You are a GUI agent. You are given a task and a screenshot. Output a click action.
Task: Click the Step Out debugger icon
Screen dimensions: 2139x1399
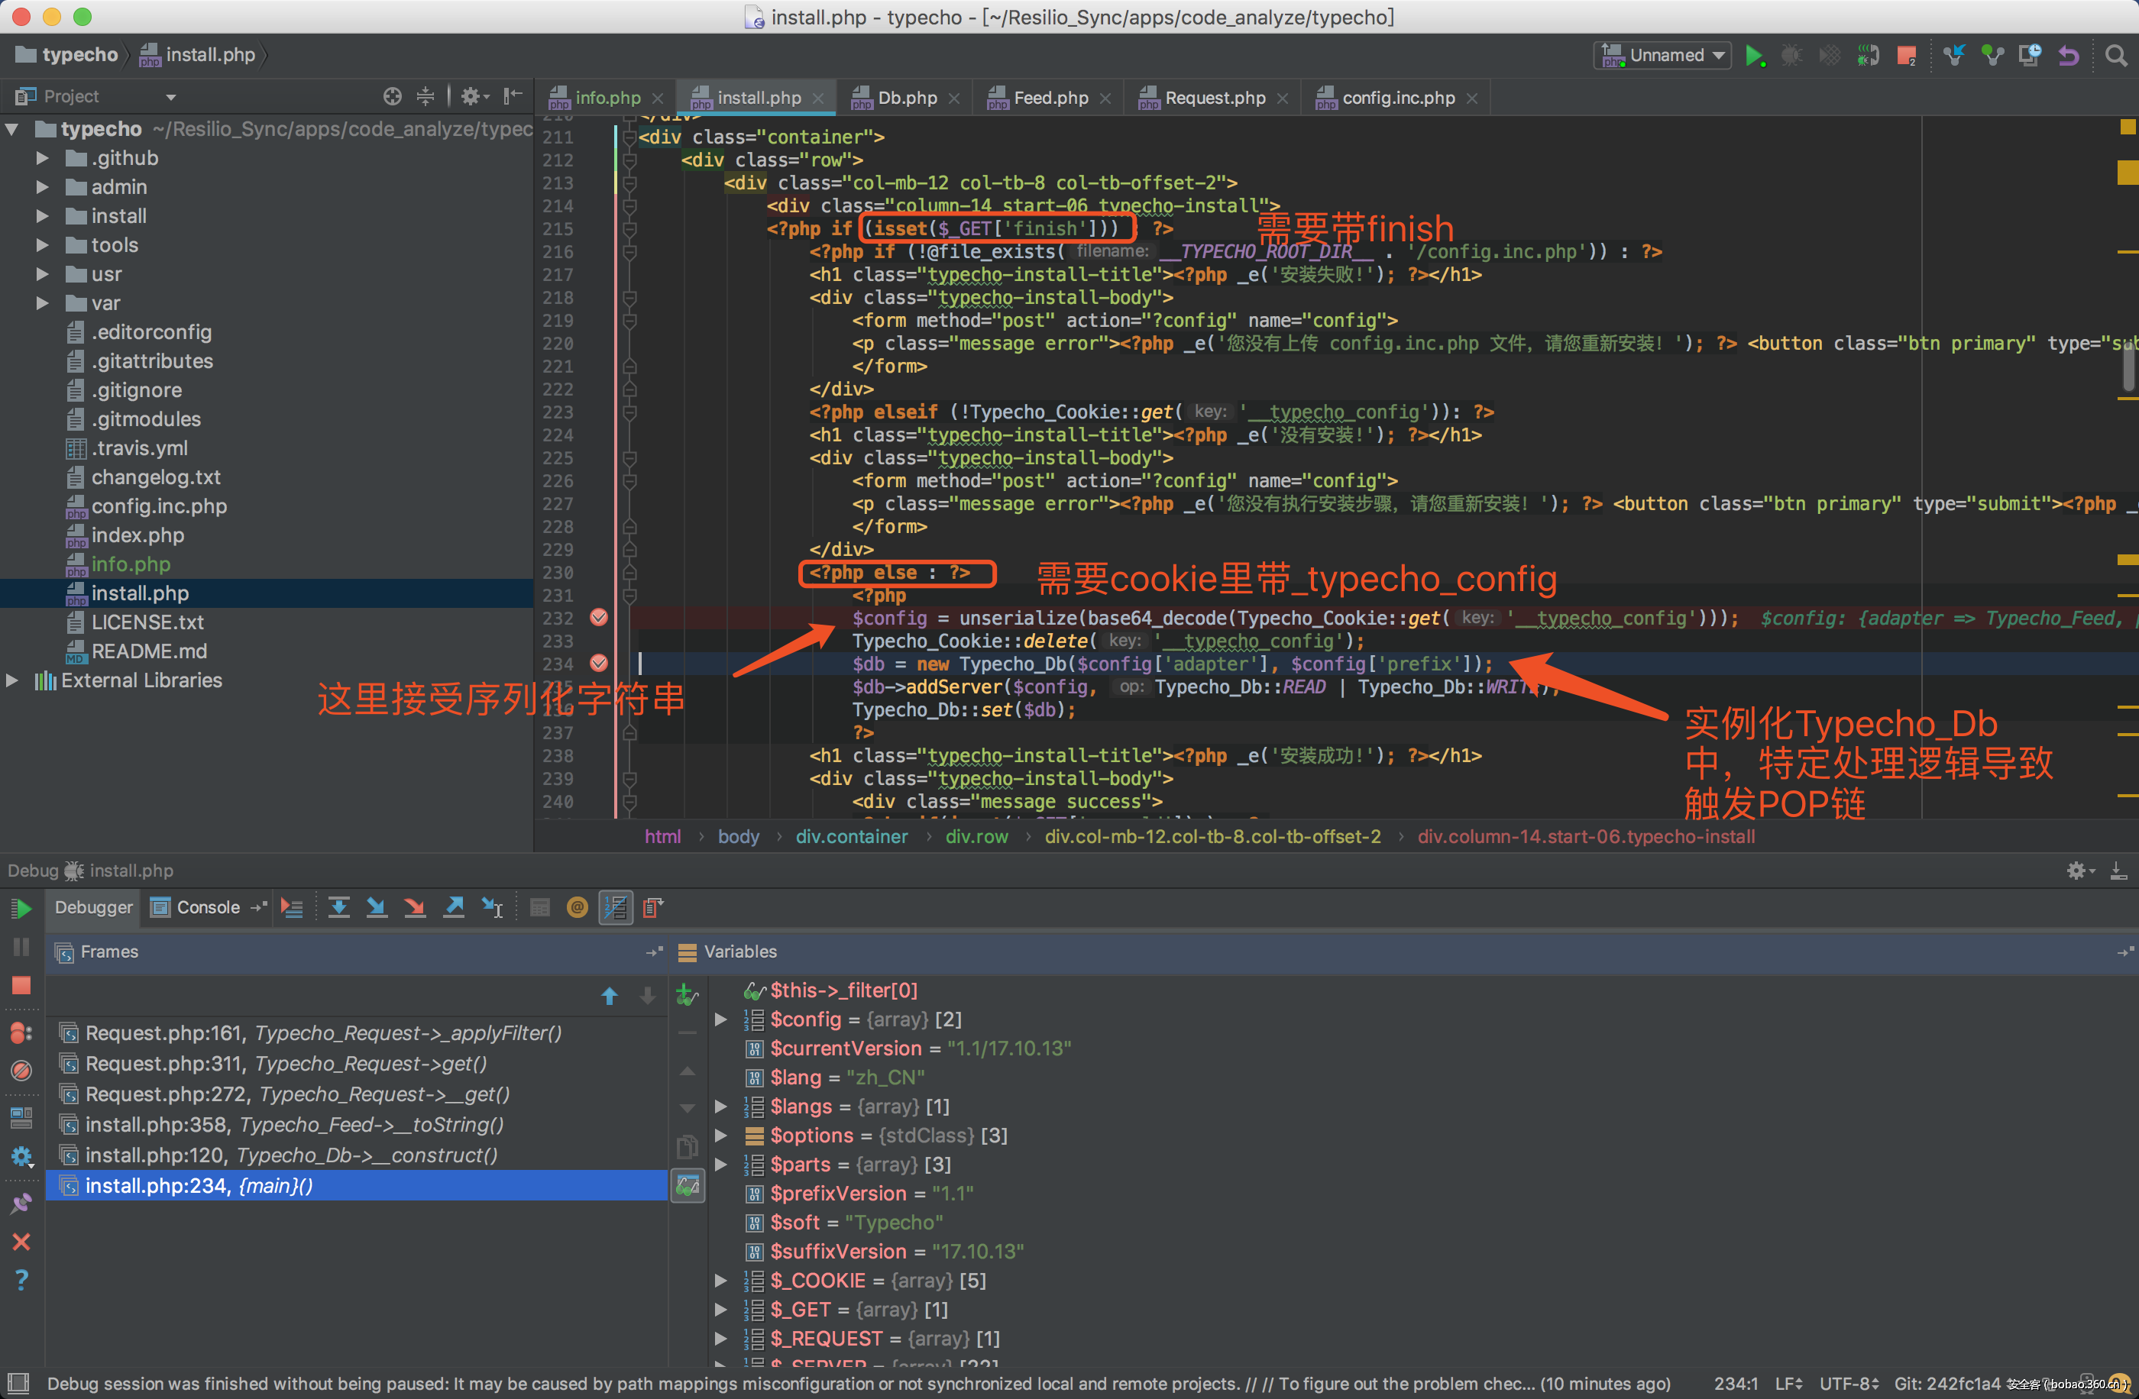click(x=454, y=907)
